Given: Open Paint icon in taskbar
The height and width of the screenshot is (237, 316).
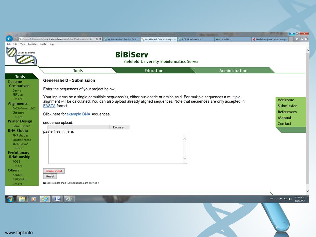Looking at the screenshot, I should pos(69,199).
